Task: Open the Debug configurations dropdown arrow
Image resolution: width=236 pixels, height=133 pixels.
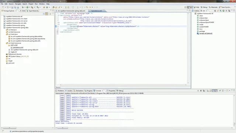Action: pos(25,7)
